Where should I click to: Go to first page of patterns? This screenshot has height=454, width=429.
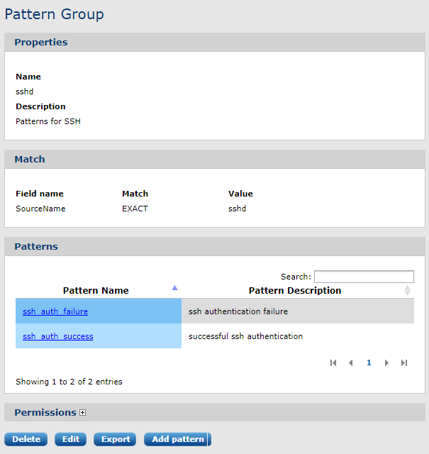coord(333,362)
